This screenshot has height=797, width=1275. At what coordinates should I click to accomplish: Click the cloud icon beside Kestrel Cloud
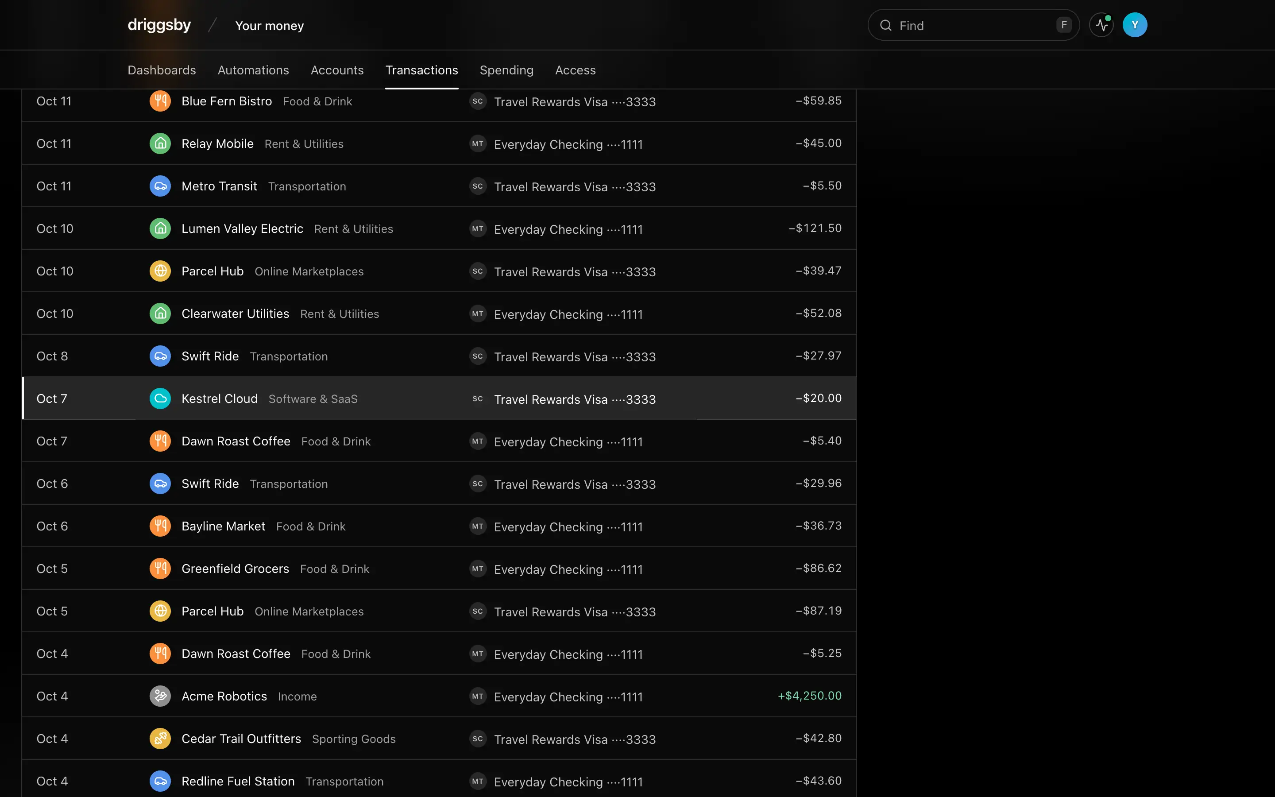point(160,398)
